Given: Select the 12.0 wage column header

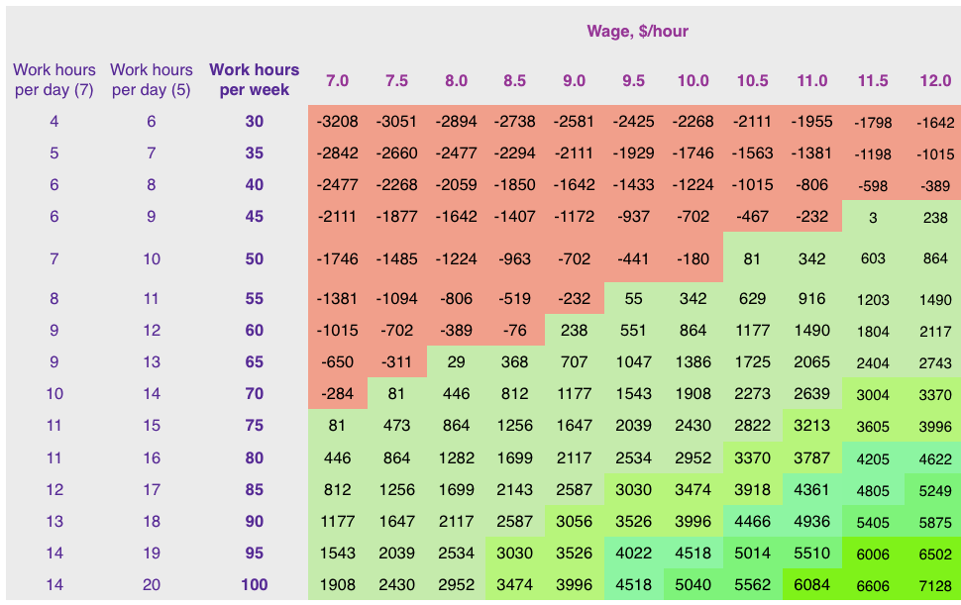Looking at the screenshot, I should [933, 81].
